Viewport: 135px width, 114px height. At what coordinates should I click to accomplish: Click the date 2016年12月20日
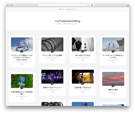[52, 58]
